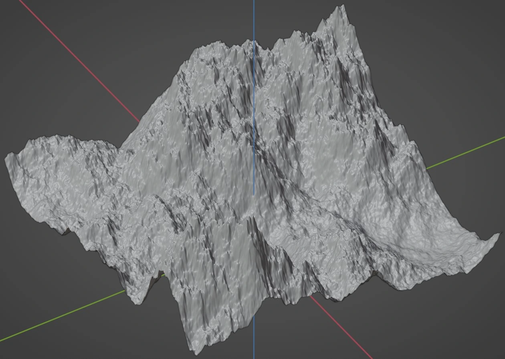Image resolution: width=505 pixels, height=359 pixels.
Task: Click the lower end of the blue axis inside terrain
Action: [254, 193]
